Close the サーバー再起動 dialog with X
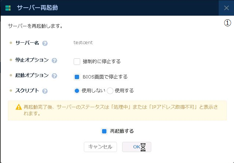This screenshot has width=234, height=163. pos(226,8)
